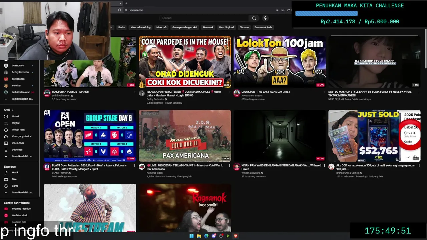Play PAX AMERICANA video thumbnail
This screenshot has height=240, width=427.
(185, 136)
